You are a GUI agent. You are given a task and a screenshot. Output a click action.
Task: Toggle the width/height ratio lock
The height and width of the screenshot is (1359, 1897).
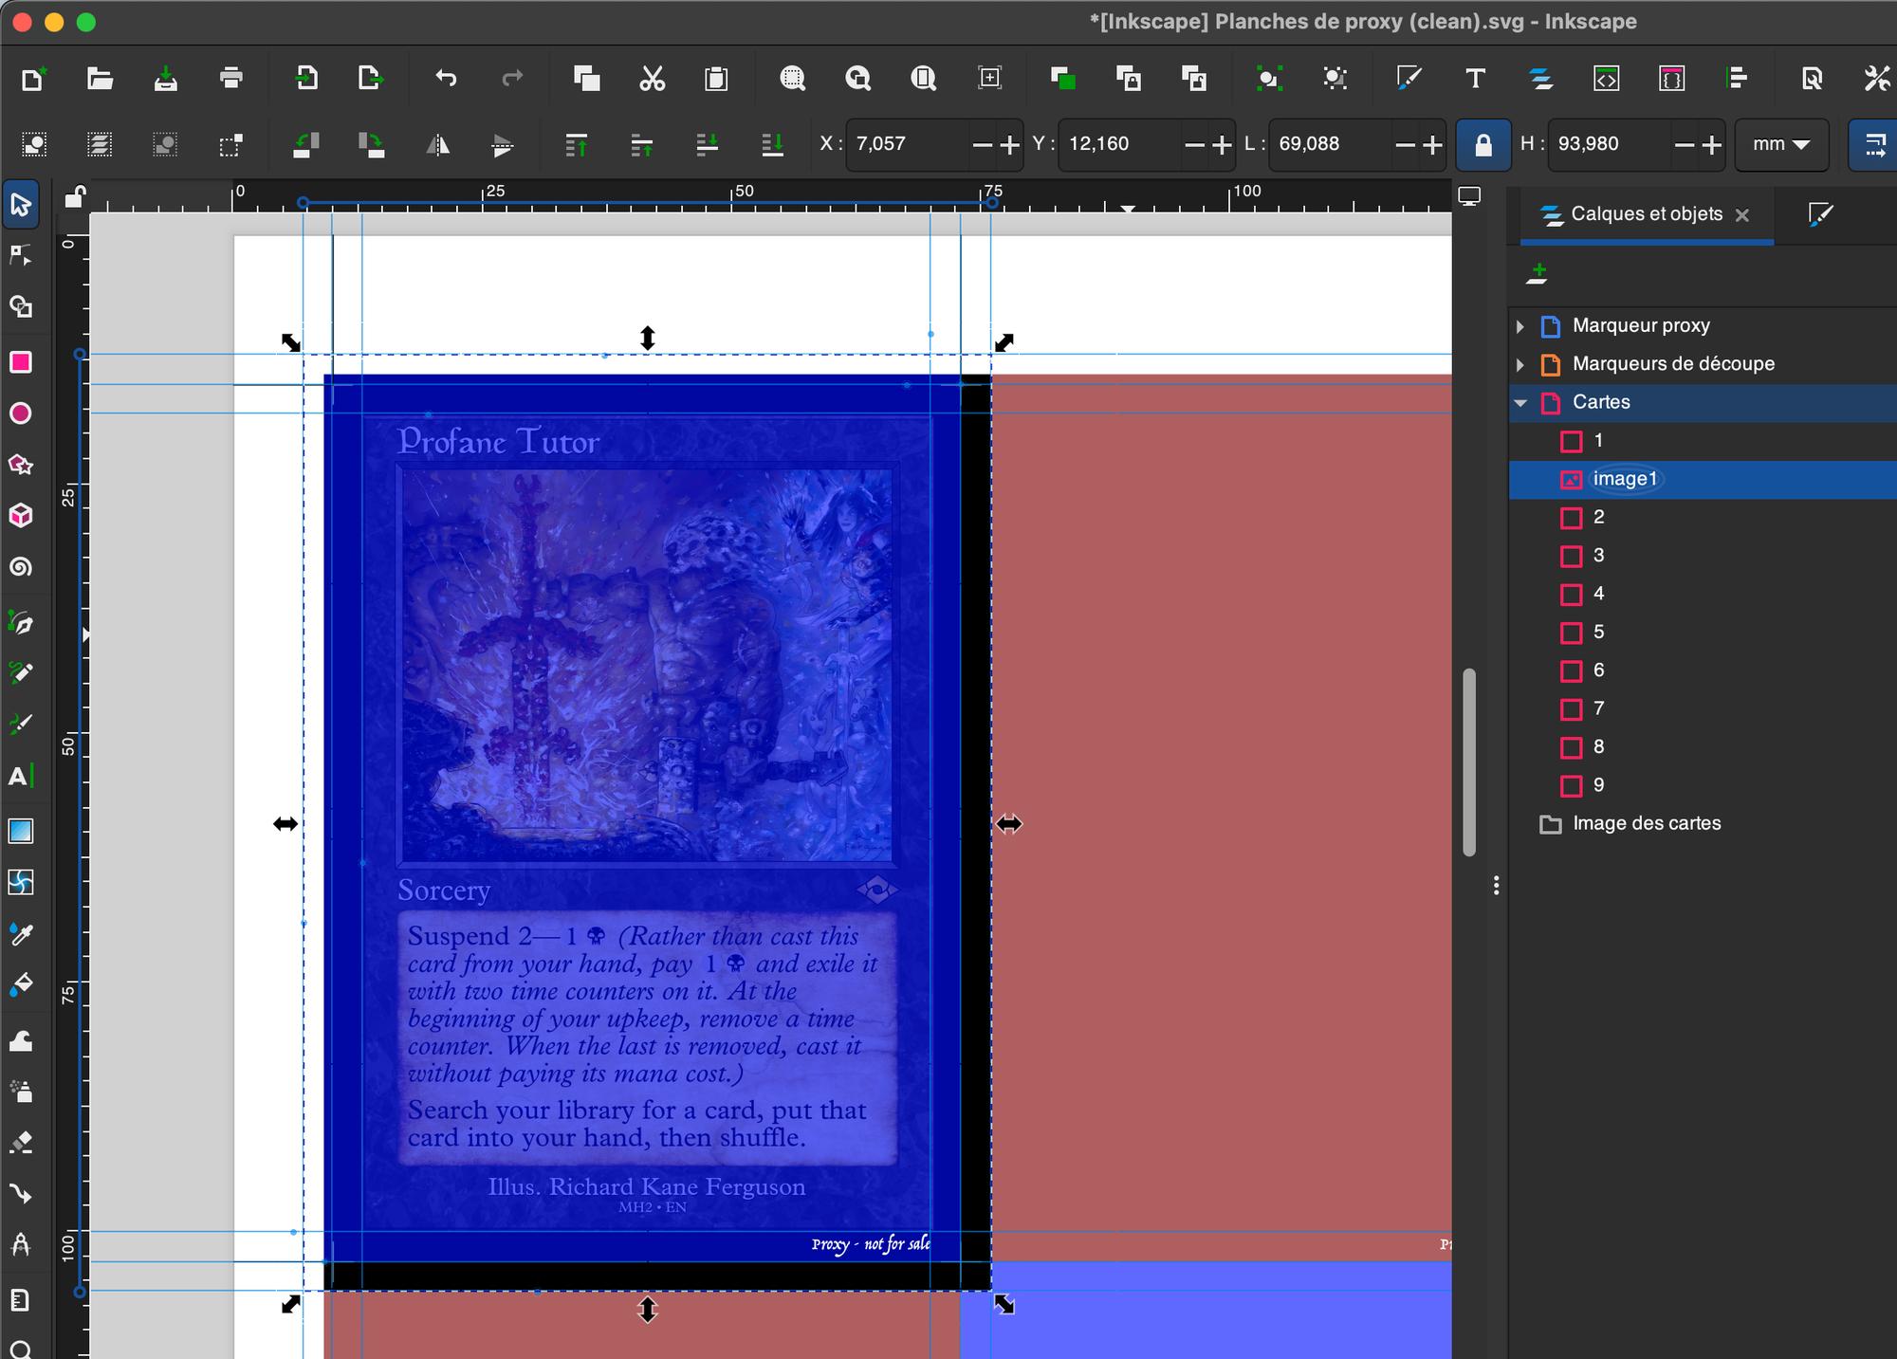pyautogui.click(x=1483, y=144)
